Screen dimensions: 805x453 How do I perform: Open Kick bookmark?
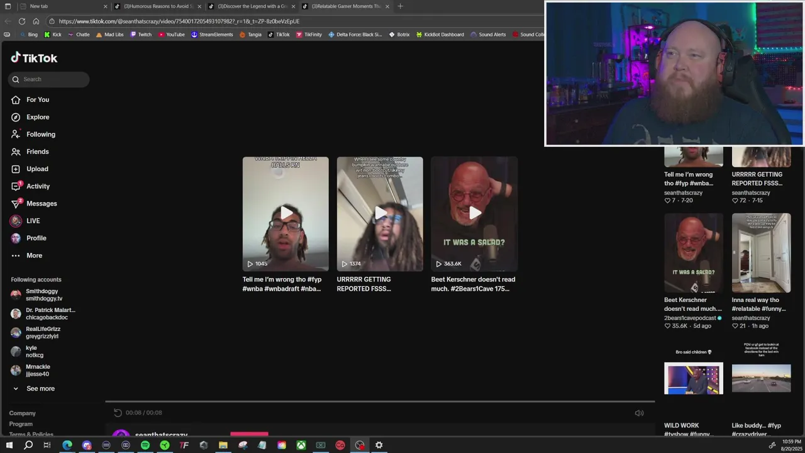pos(53,35)
